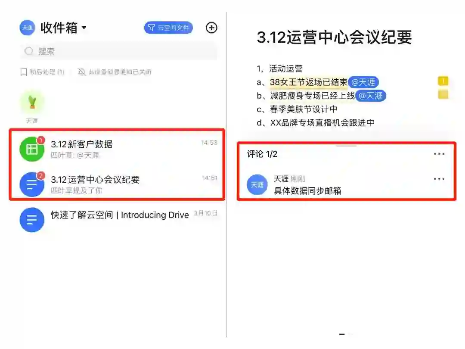465x349 pixels.
Task: Click the blue doc icon for 3.12运营中心会议纪要
Action: (32, 184)
